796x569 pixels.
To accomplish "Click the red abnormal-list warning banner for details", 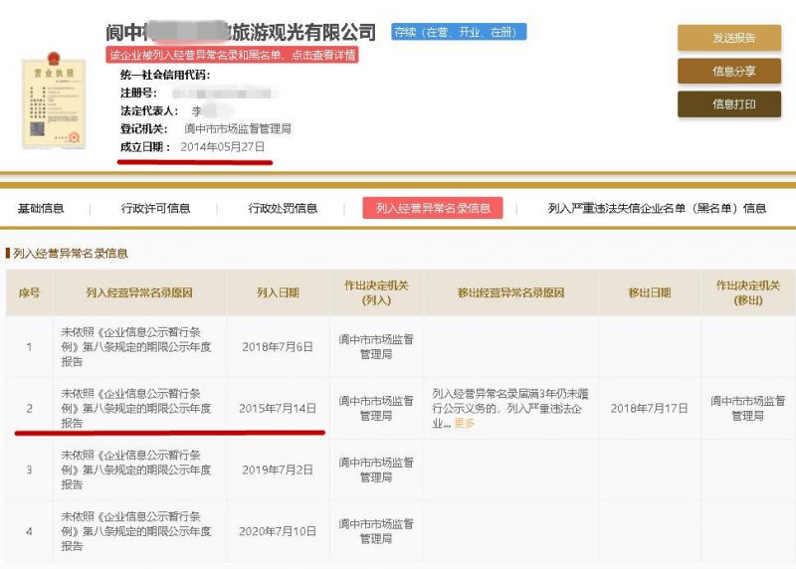I will point(231,56).
